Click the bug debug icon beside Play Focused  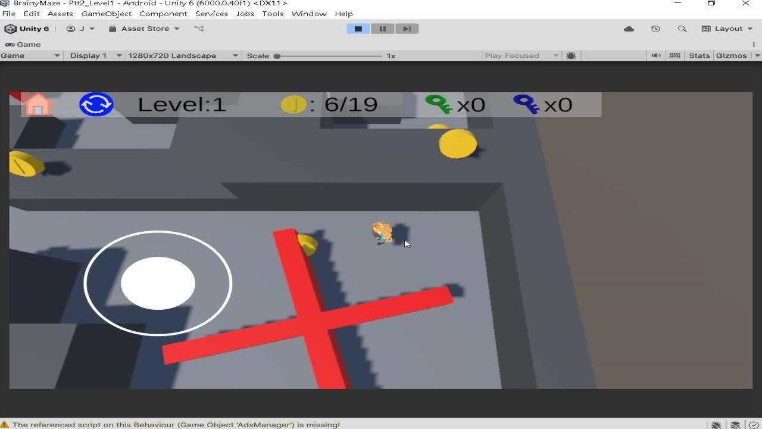[x=571, y=55]
